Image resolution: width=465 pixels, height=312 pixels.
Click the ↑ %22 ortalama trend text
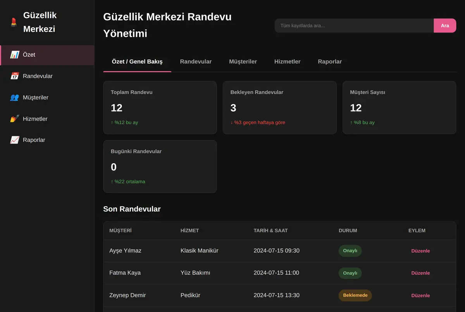[x=128, y=182]
